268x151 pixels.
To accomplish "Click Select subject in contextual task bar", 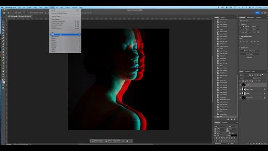I will pos(98,141).
